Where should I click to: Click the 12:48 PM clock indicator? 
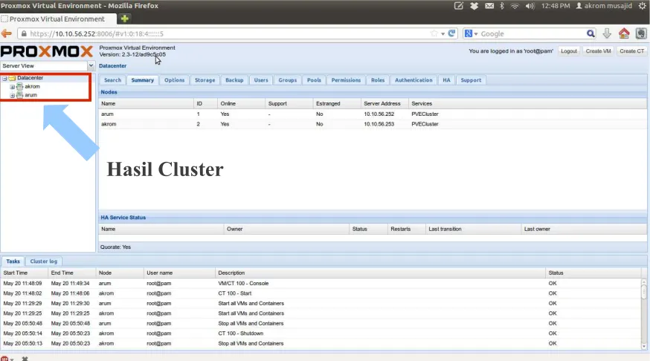coord(556,6)
